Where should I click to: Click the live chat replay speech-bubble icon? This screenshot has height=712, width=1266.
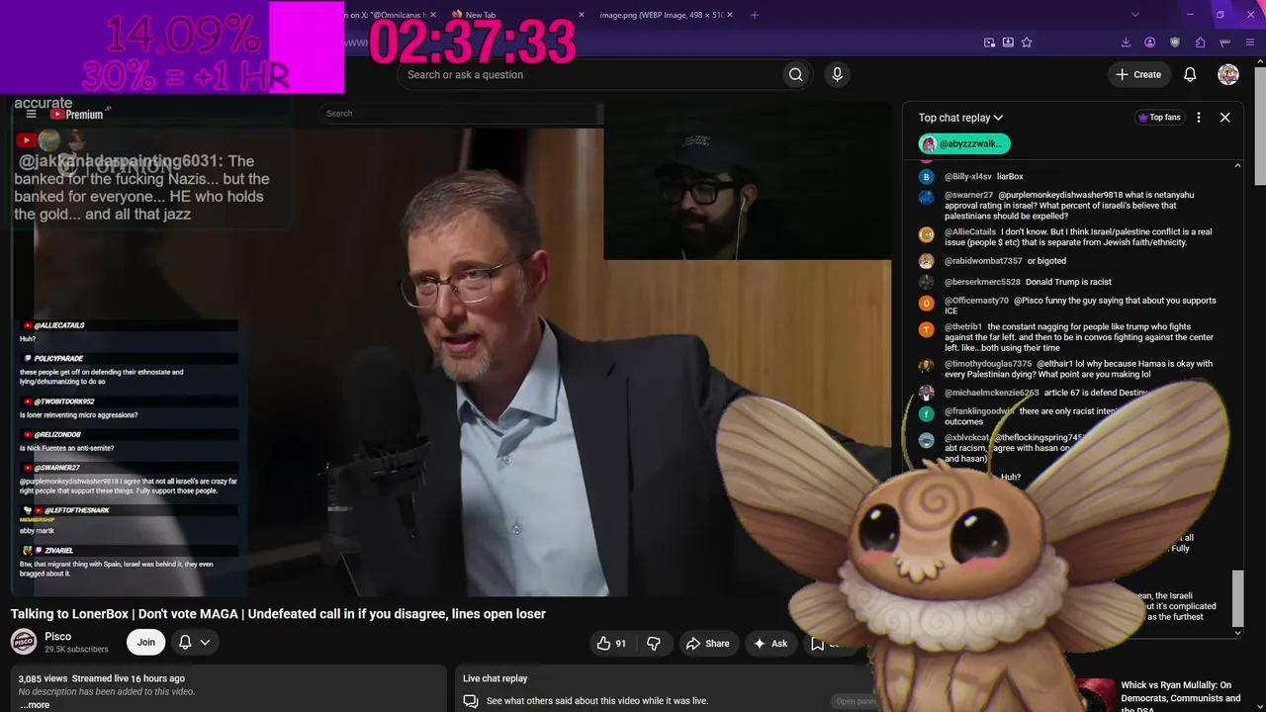tap(471, 701)
